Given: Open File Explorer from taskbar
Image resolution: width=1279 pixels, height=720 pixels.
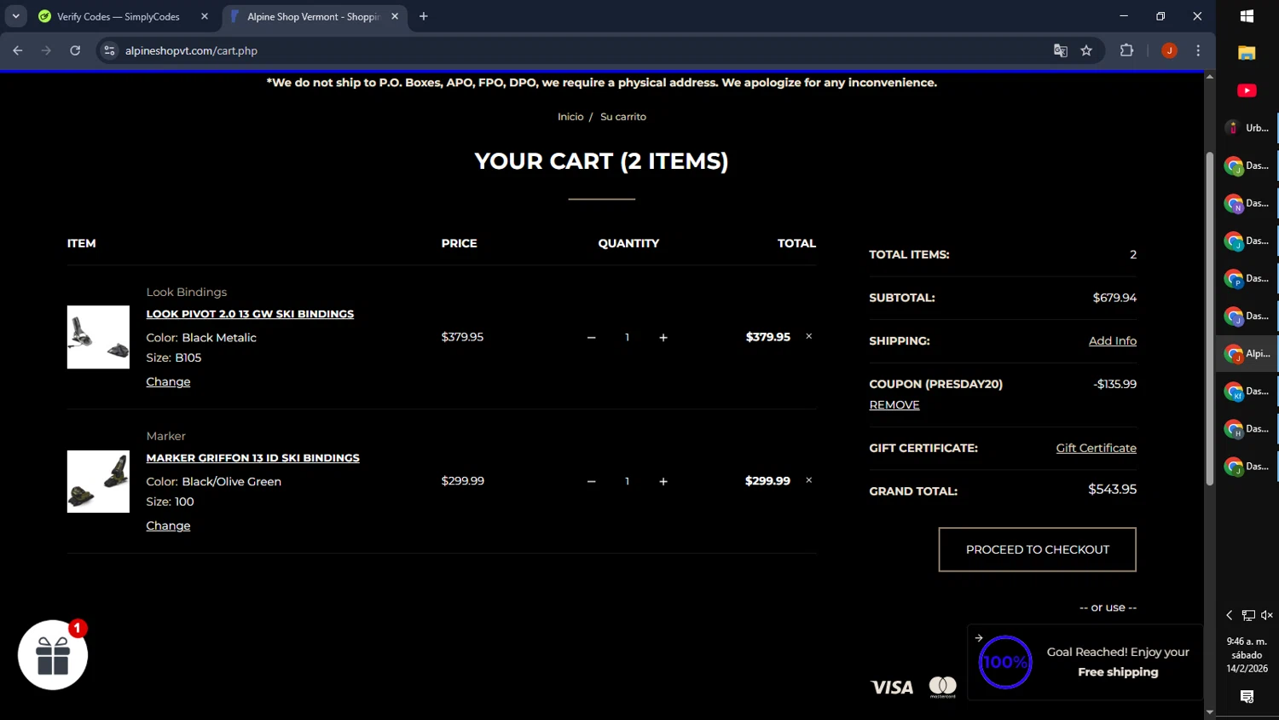Looking at the screenshot, I should coord(1247,53).
